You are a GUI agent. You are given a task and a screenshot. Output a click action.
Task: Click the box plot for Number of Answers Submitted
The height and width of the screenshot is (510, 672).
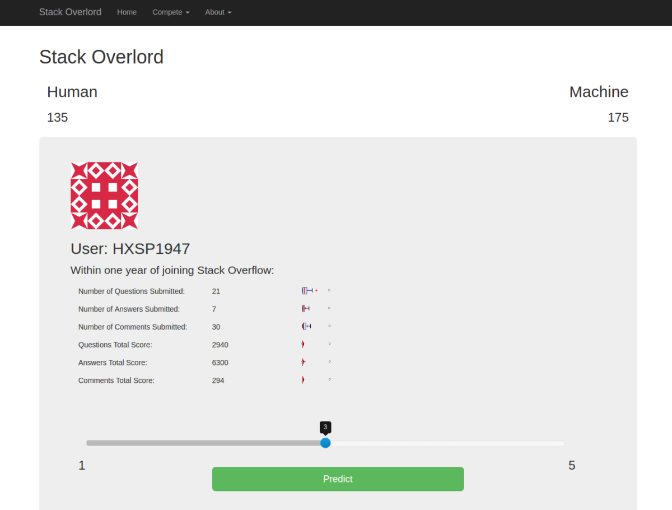click(x=316, y=308)
